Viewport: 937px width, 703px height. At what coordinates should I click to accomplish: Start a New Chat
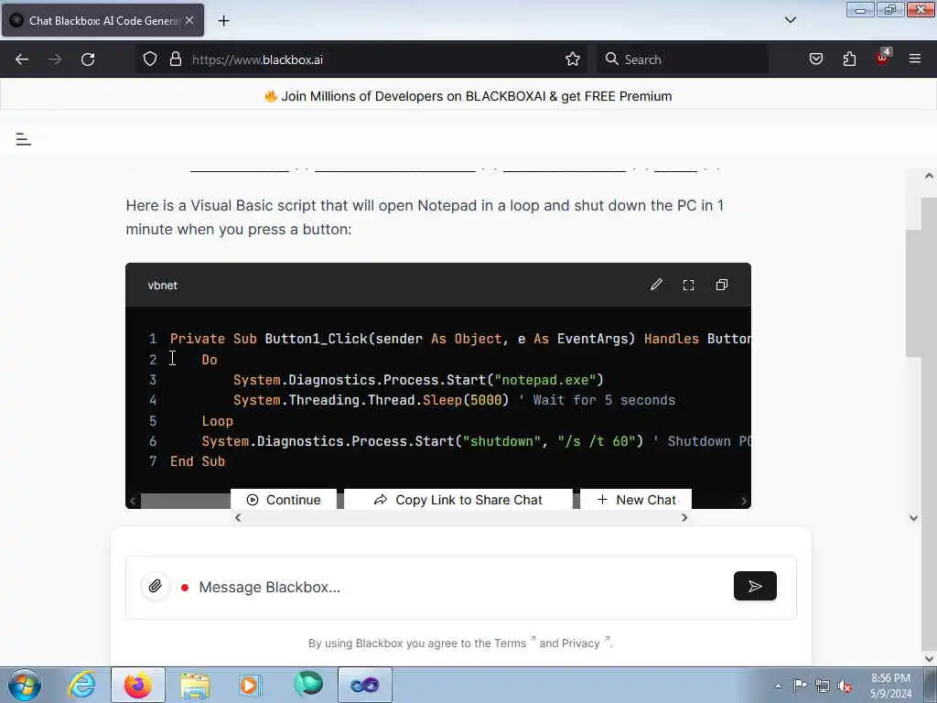[636, 500]
